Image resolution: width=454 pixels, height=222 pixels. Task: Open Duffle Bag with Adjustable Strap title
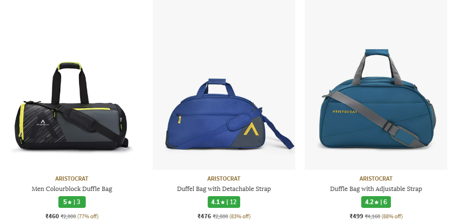(376, 189)
